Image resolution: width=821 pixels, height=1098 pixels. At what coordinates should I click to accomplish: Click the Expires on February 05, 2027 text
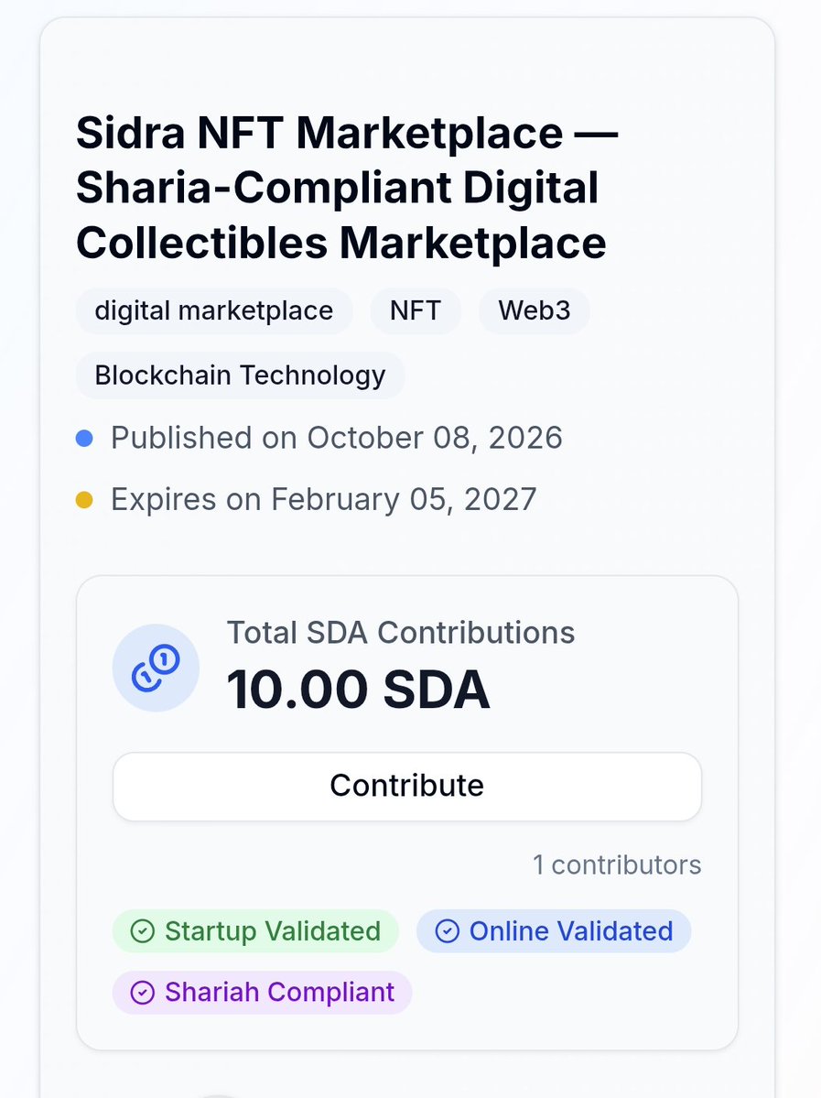pos(323,500)
